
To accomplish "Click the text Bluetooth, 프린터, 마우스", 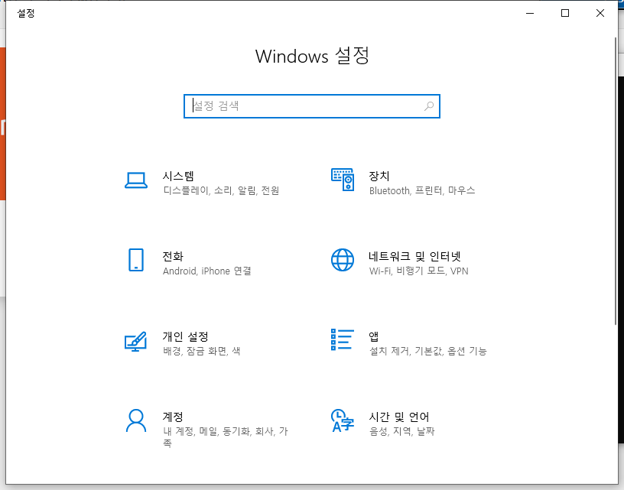I will [x=422, y=190].
